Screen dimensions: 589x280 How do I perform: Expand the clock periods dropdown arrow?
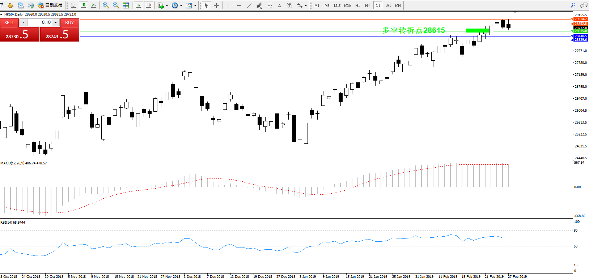click(181, 6)
